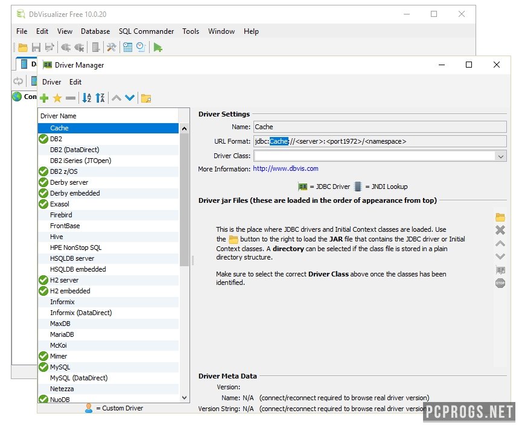Sort drivers Z to A descending

tap(100, 98)
